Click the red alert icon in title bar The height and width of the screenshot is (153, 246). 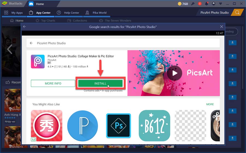click(200, 4)
